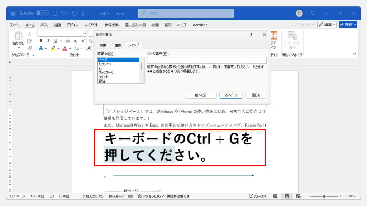Switch to the Replace tab in the dialog
Image resolution: width=367 pixels, height=206 pixels.
[x=118, y=45]
